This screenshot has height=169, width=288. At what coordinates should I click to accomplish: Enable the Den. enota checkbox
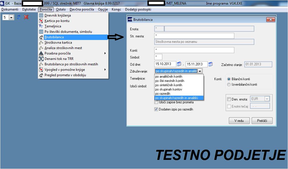(229, 99)
